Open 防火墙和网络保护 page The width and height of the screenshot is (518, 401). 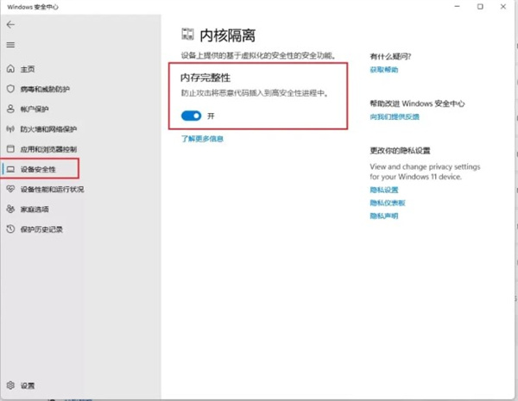pyautogui.click(x=48, y=129)
